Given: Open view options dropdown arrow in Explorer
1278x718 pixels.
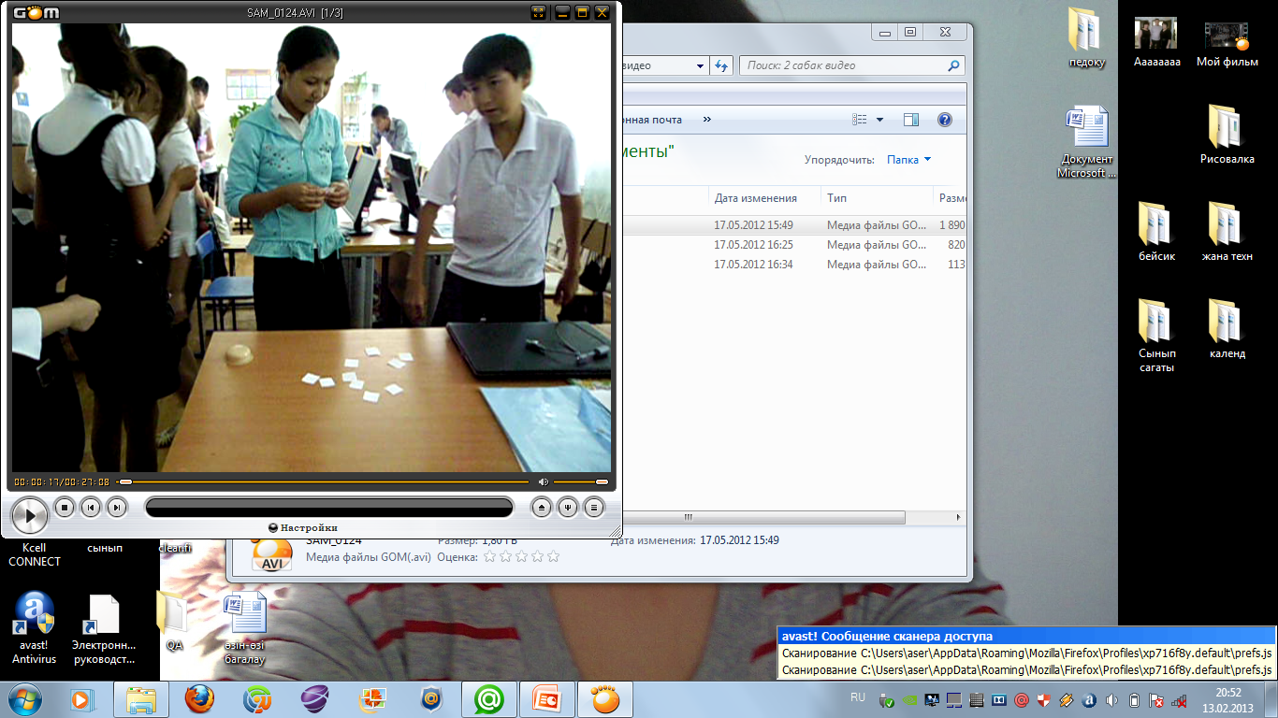Looking at the screenshot, I should pyautogui.click(x=879, y=120).
